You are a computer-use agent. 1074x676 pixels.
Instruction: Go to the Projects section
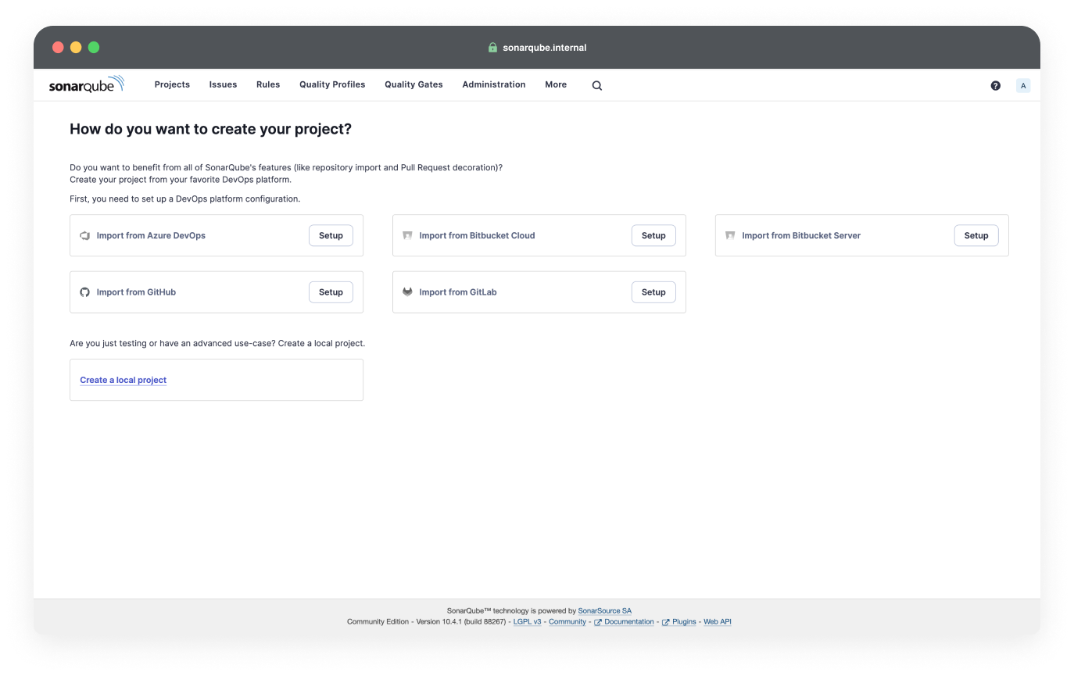(x=172, y=84)
